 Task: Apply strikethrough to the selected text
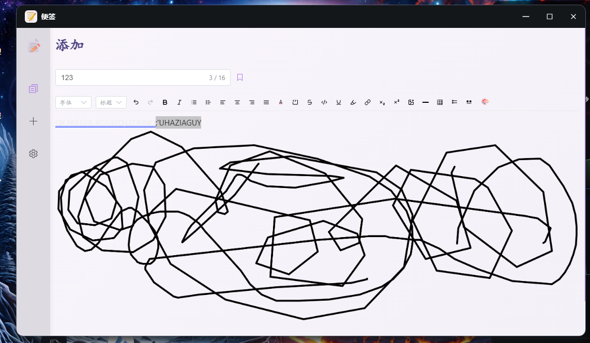pos(310,102)
